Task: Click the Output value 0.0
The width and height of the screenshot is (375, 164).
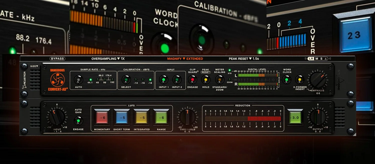Action: pos(318,132)
